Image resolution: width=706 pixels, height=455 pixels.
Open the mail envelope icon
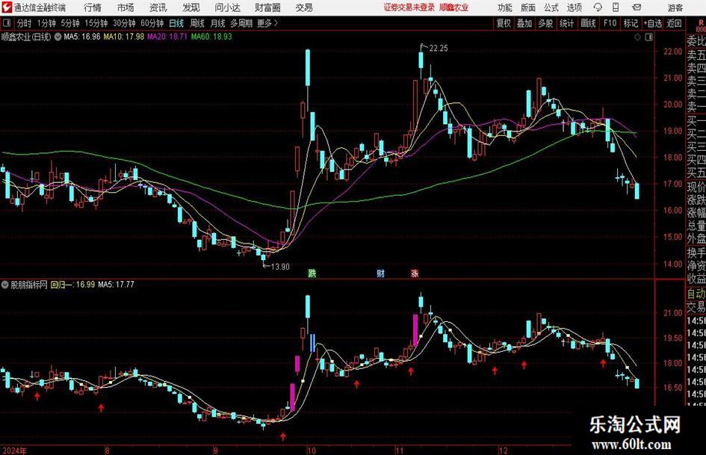pos(637,7)
